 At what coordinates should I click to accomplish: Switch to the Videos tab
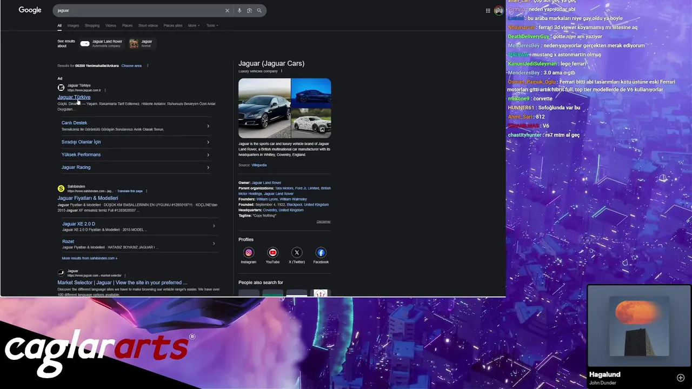pyautogui.click(x=111, y=25)
